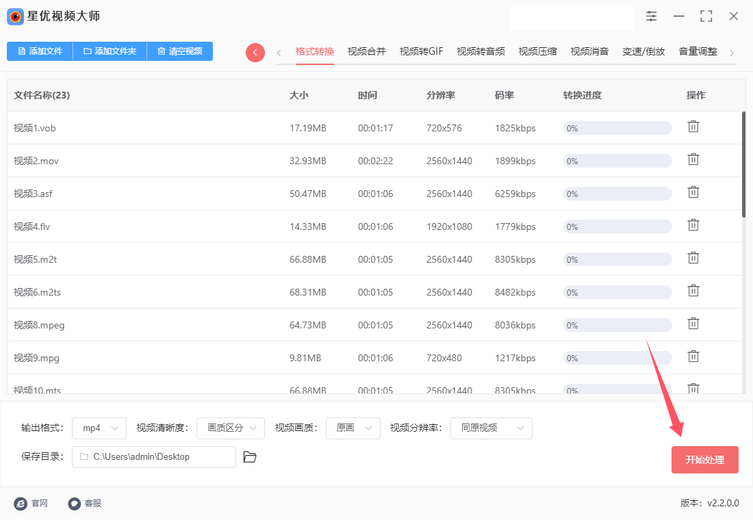The height and width of the screenshot is (520, 753).
Task: Select the 视频3.asf file name
Action: [33, 194]
